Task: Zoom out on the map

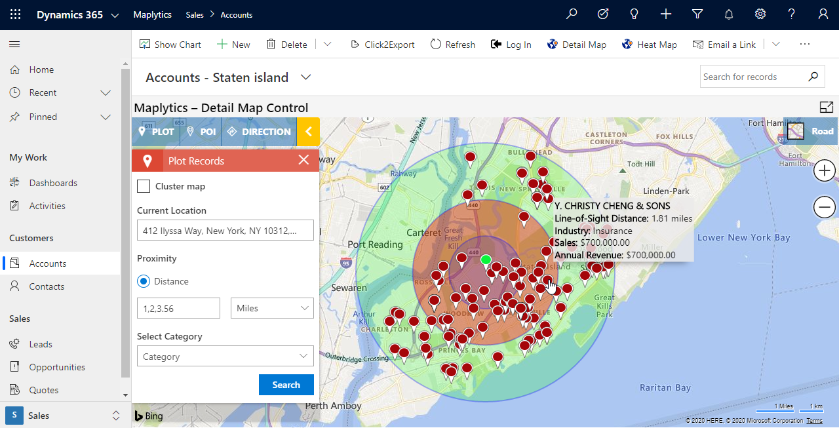Action: point(824,208)
